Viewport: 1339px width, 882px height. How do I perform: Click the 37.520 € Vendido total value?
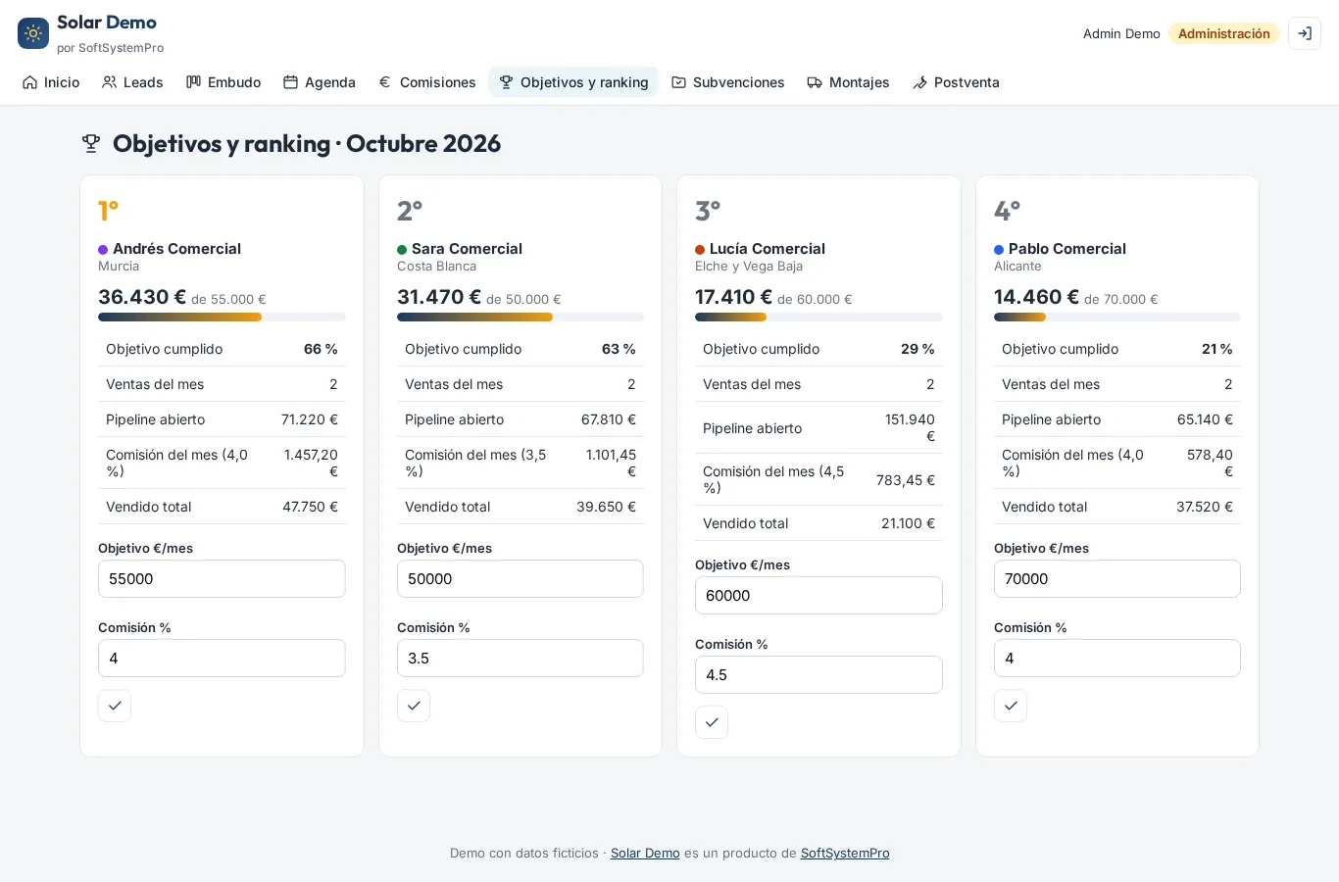[1205, 507]
